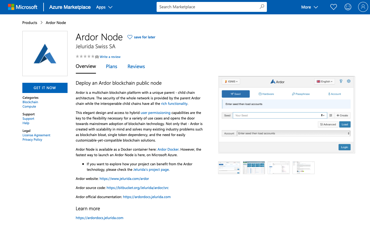370x229 pixels.
Task: Toggle 'save for later' for Ardor Node
Action: 141,37
